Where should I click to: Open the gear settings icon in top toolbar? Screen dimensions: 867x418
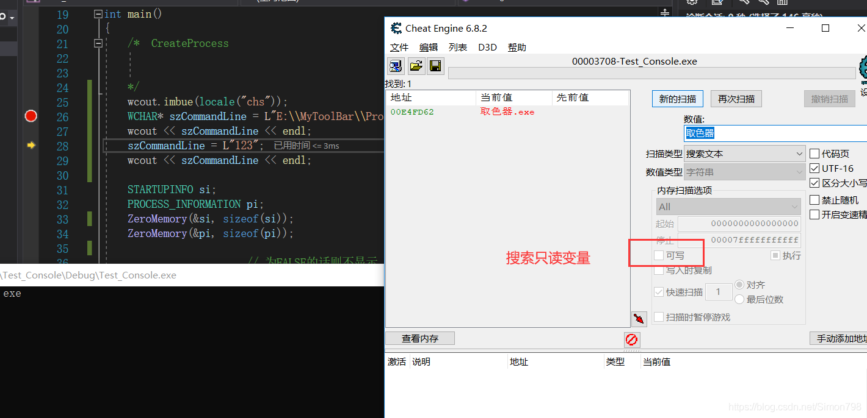click(x=692, y=3)
